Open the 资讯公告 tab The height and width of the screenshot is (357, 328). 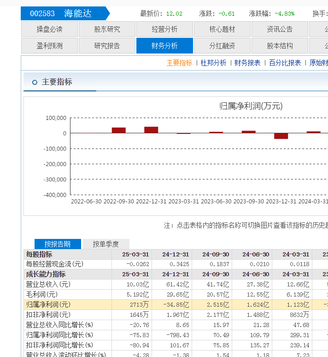click(280, 29)
